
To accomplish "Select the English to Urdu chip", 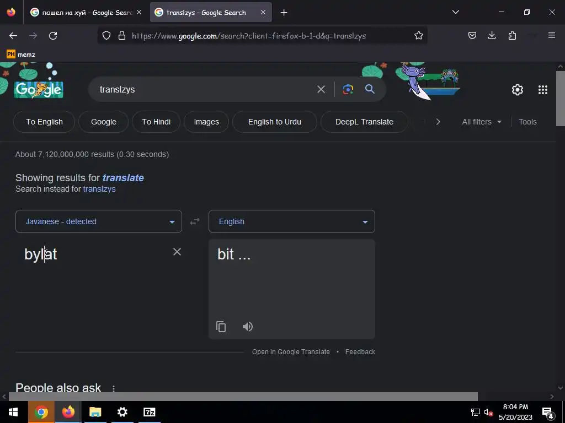I will [275, 122].
